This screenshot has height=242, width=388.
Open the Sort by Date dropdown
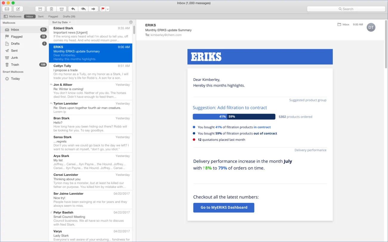pyautogui.click(x=61, y=22)
